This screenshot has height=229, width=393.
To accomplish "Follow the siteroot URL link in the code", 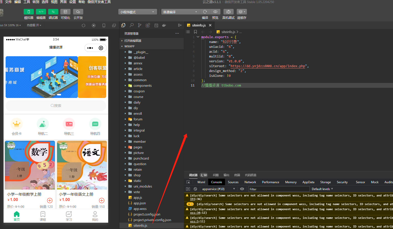I will tap(268, 66).
